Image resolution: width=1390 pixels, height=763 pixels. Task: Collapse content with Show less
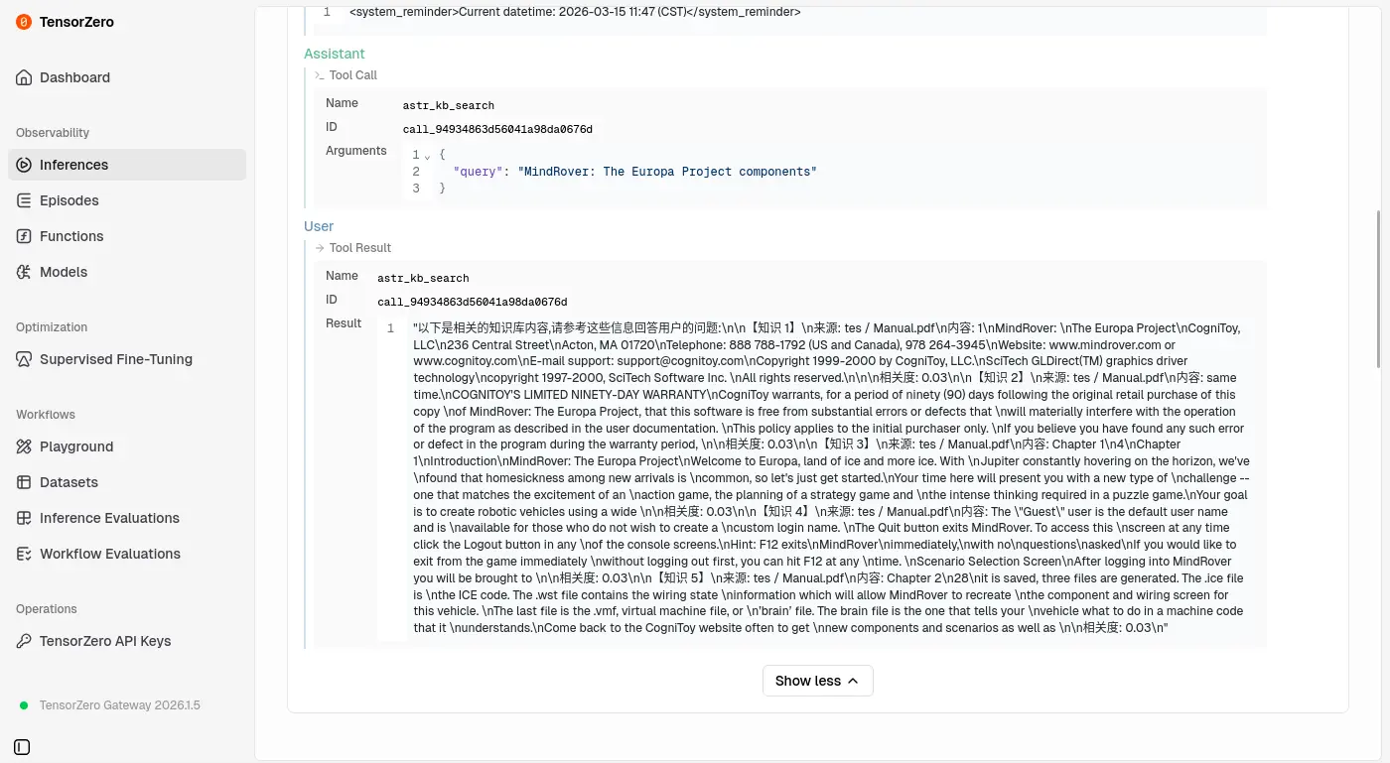[817, 681]
